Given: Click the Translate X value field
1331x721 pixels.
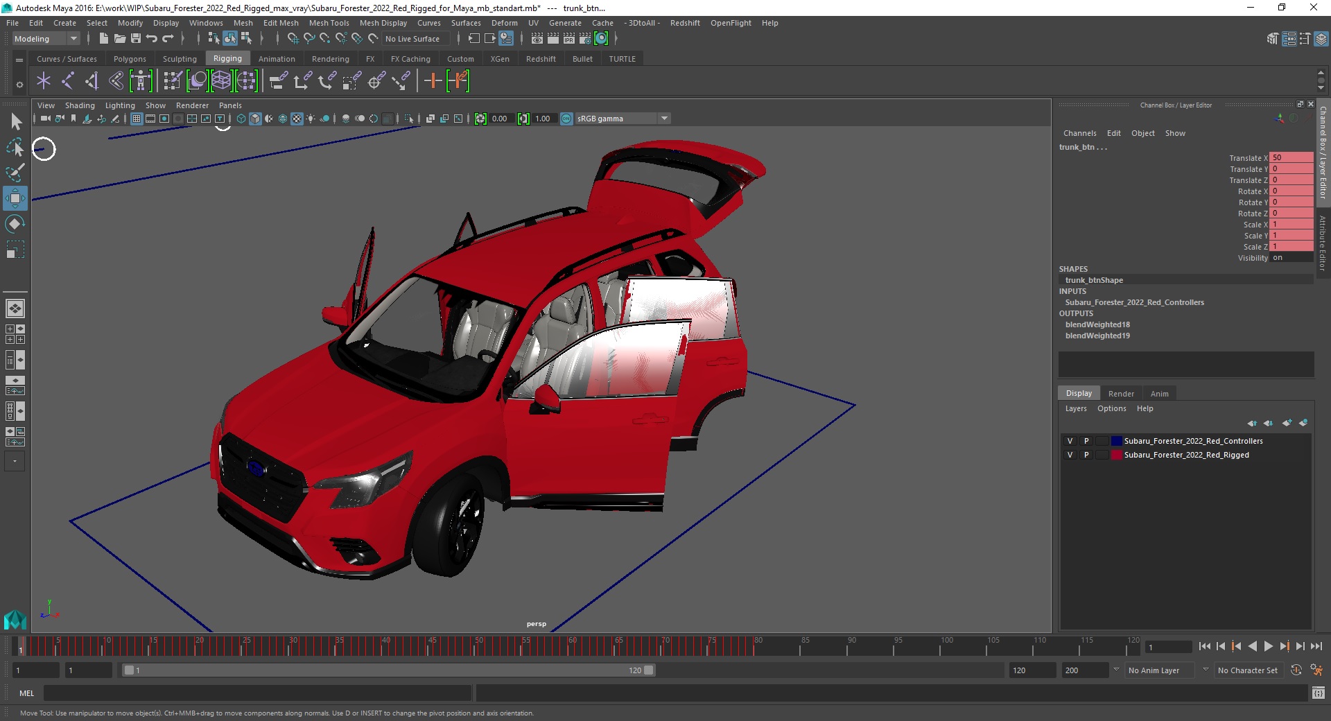Looking at the screenshot, I should 1291,158.
